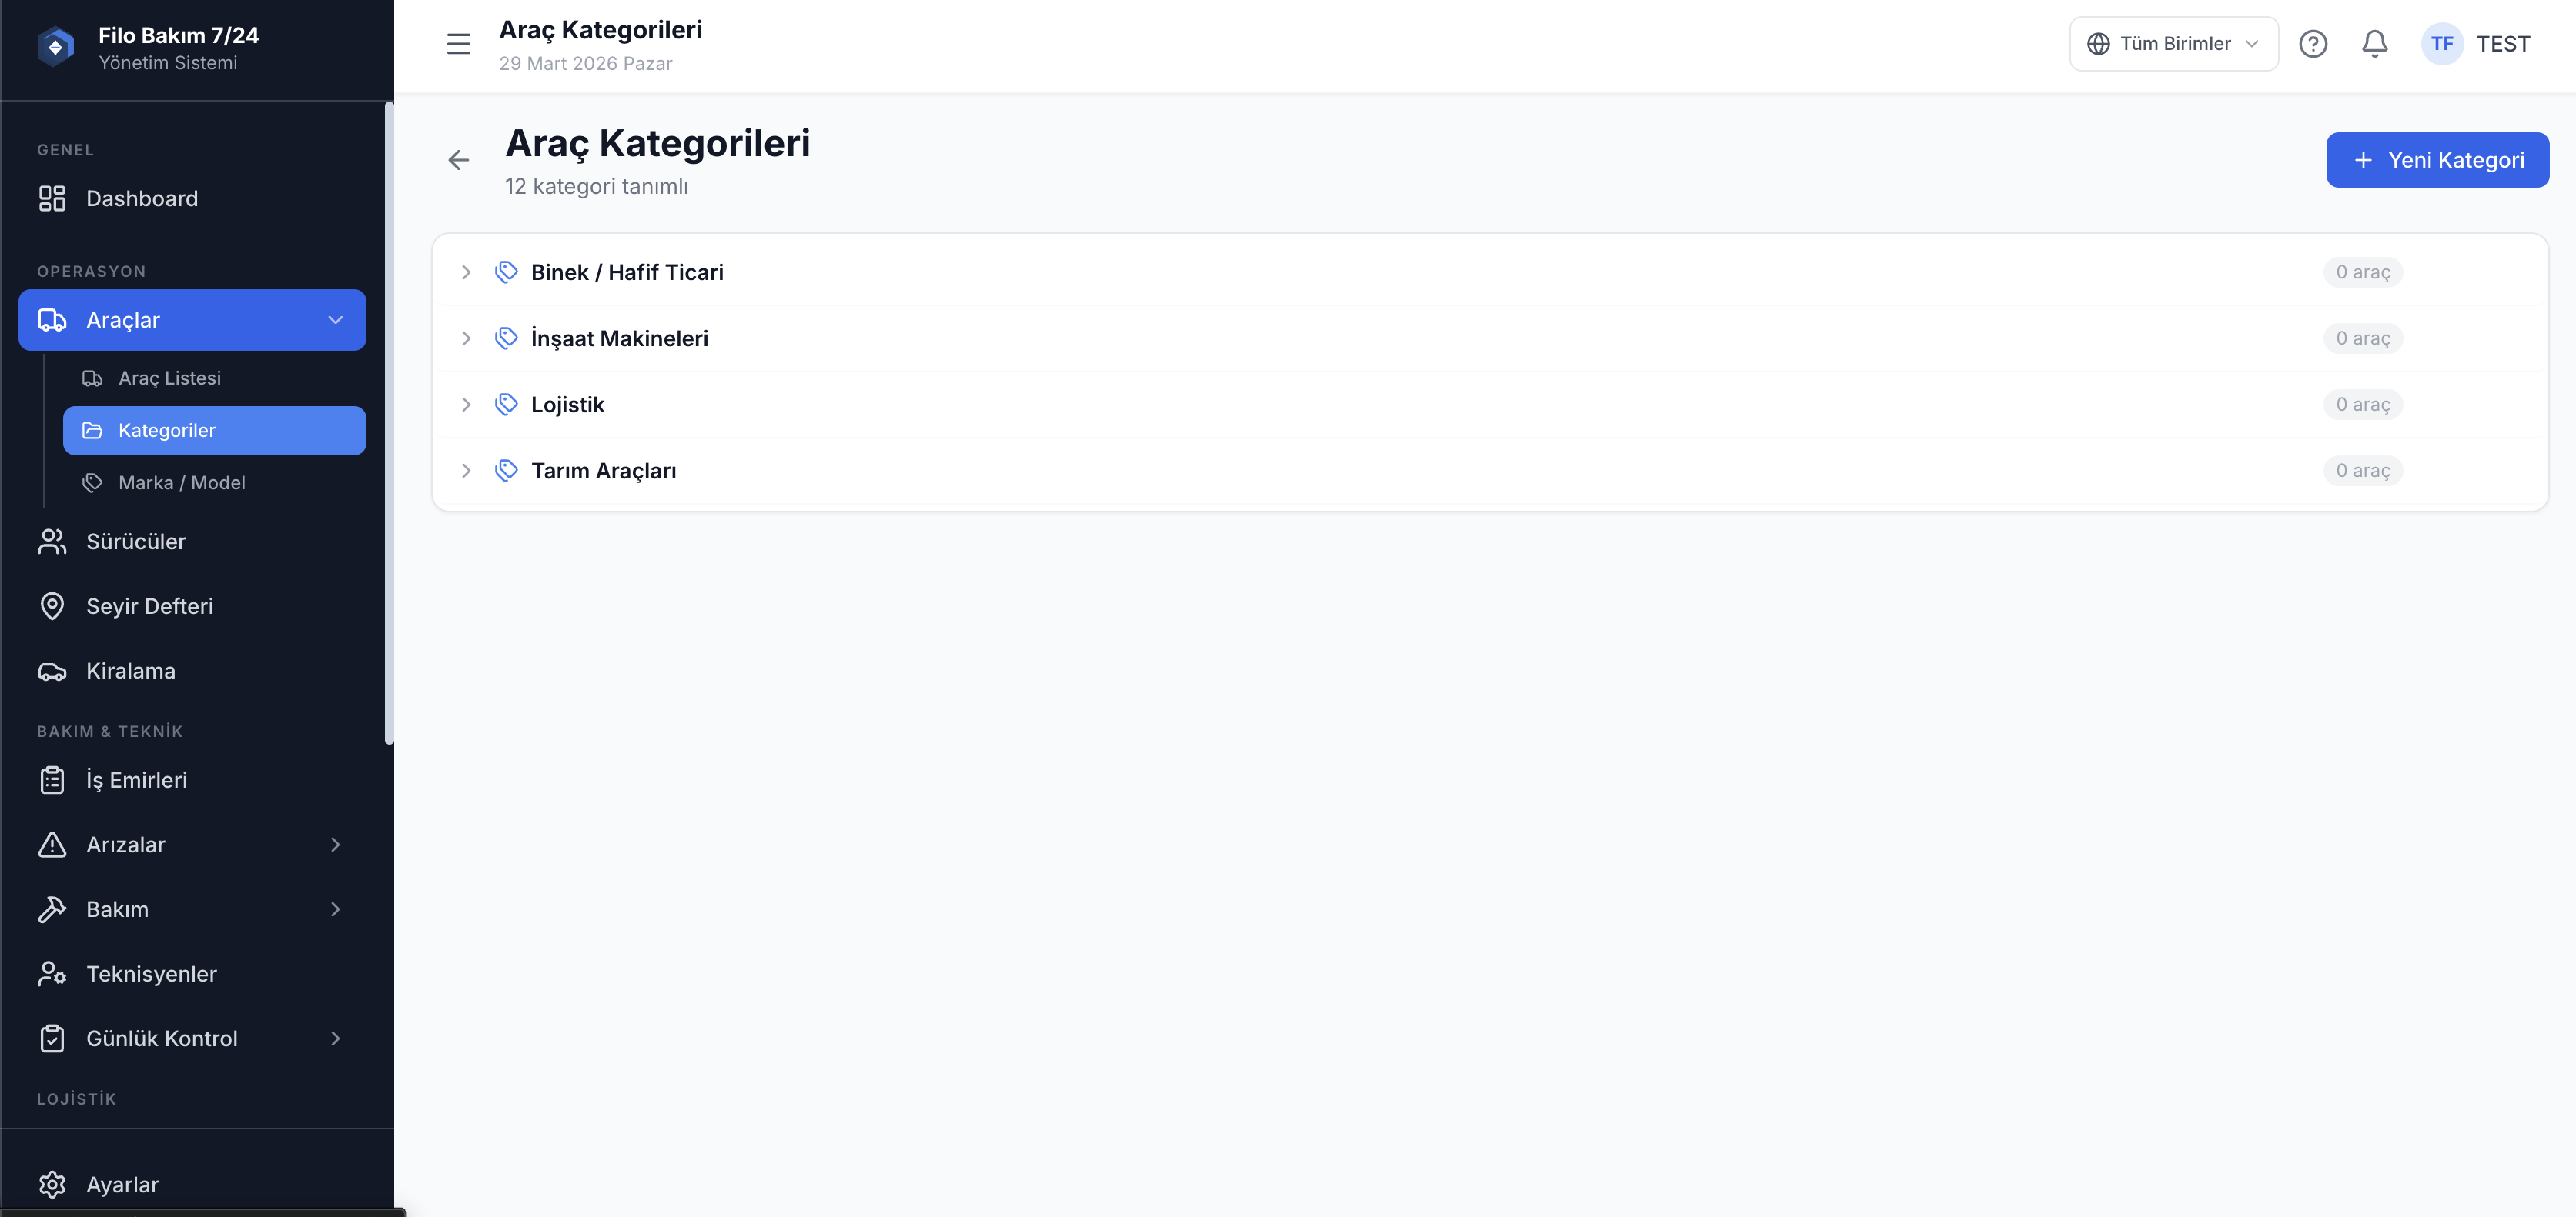Click the tag icon beside Tarım Araçları
Image resolution: width=2576 pixels, height=1217 pixels.
click(x=506, y=471)
